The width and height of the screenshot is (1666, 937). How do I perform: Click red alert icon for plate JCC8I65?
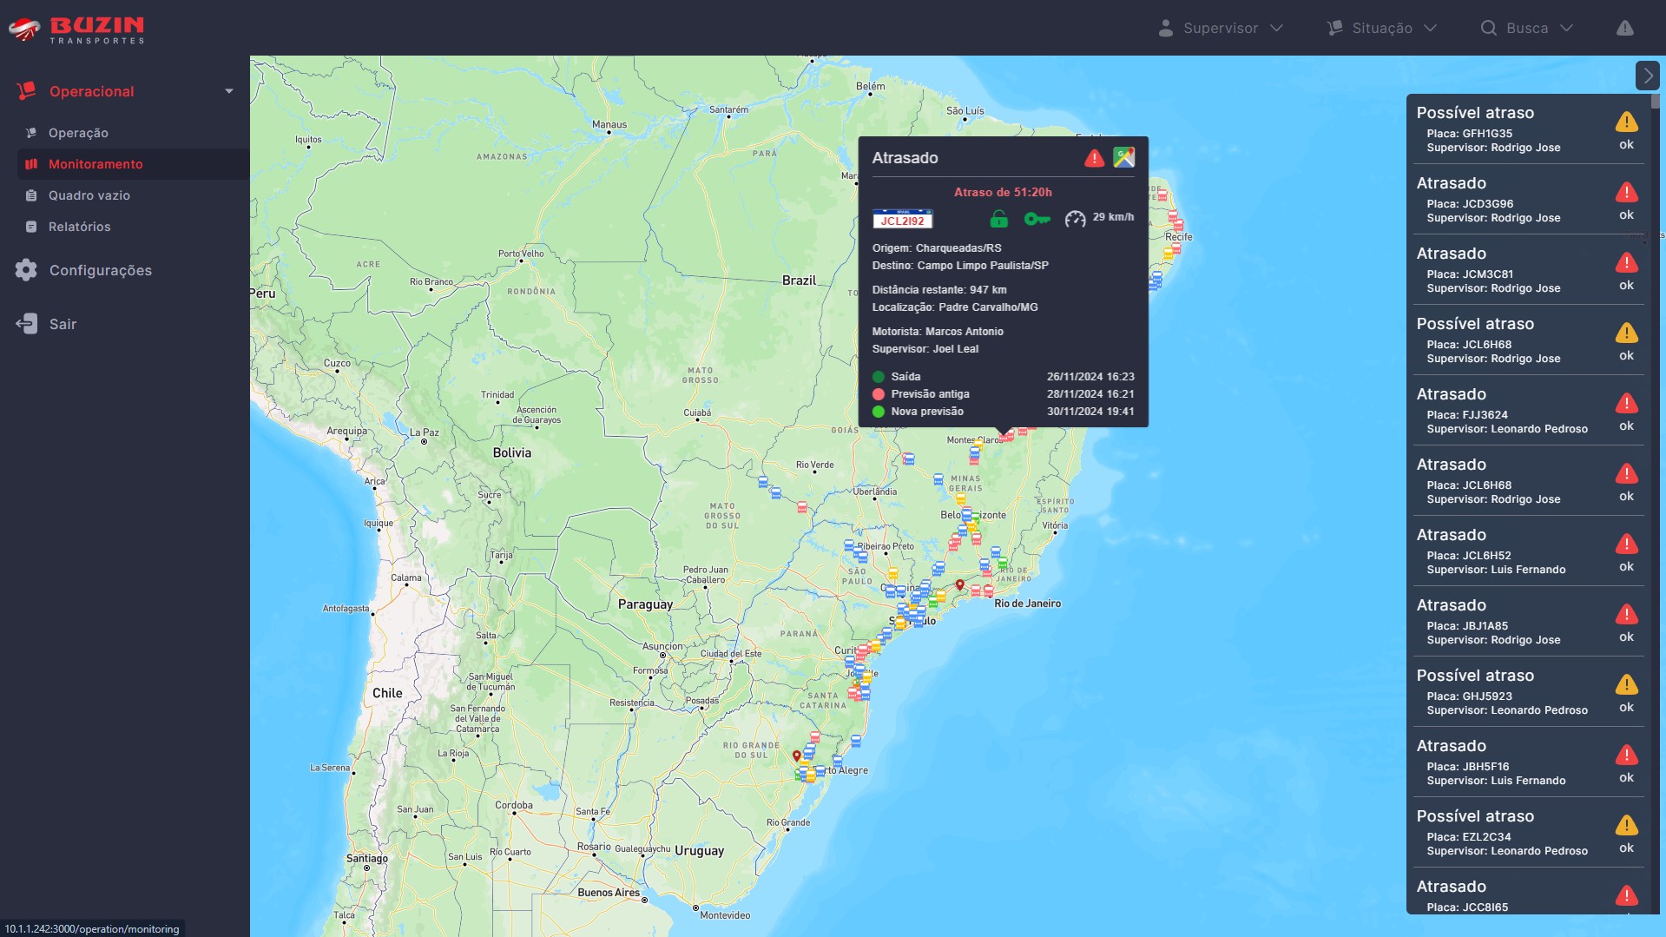(1627, 896)
